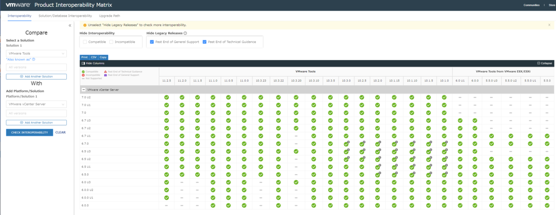Open the VMware vCenter Server platform dropdown
Image resolution: width=556 pixels, height=215 pixels.
tap(36, 104)
